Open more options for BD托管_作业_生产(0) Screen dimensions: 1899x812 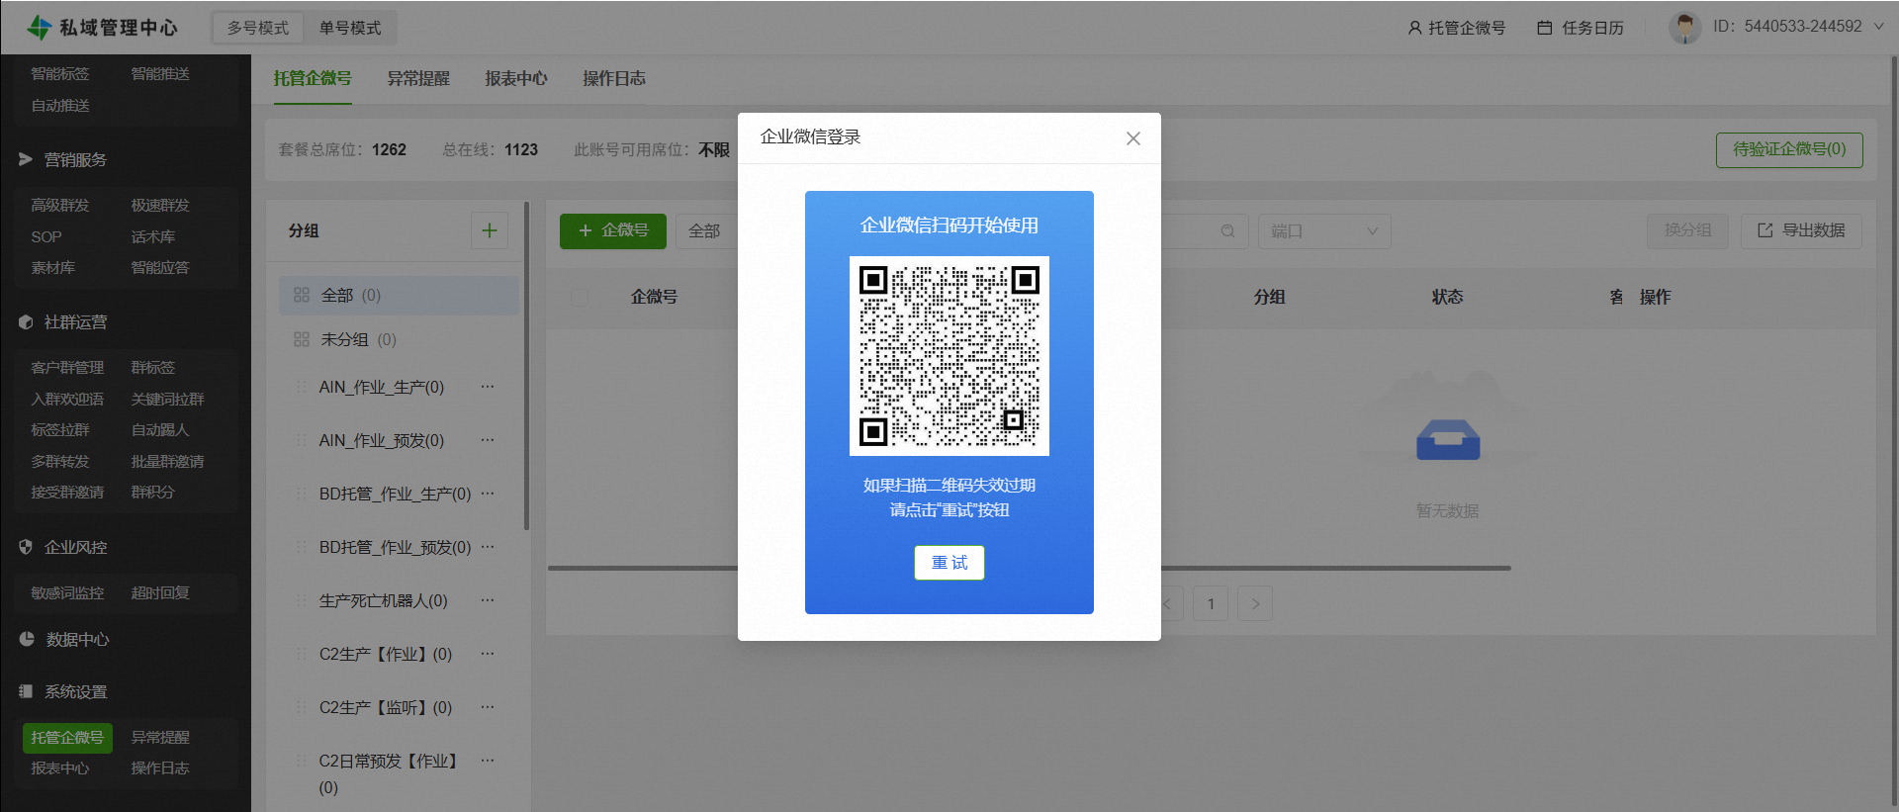pyautogui.click(x=488, y=494)
